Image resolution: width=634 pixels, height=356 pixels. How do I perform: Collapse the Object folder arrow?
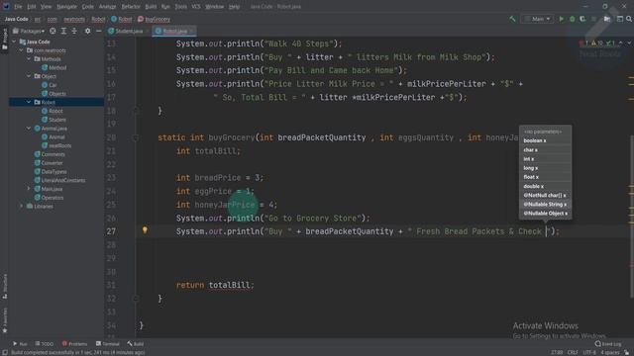29,76
